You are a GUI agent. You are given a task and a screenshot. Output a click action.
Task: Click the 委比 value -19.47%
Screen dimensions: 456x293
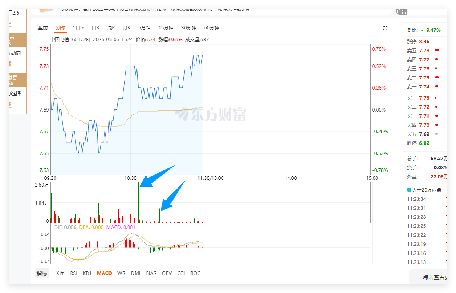tap(431, 30)
